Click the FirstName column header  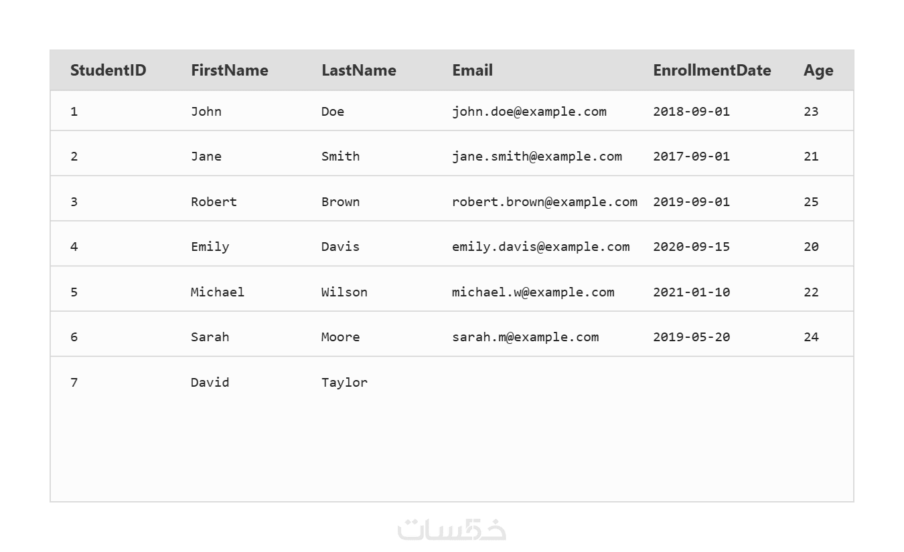(229, 70)
